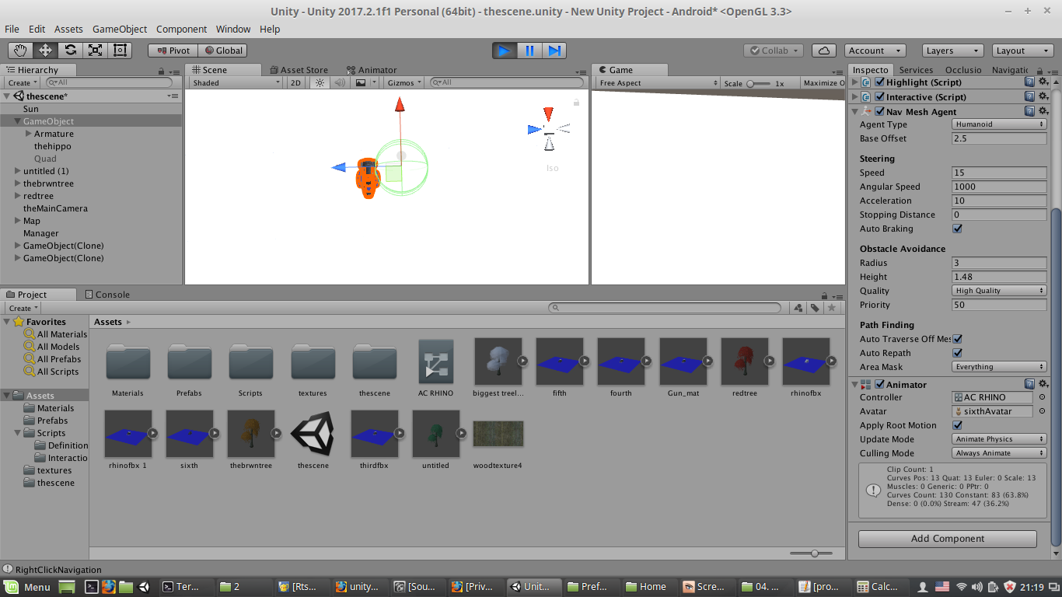The width and height of the screenshot is (1062, 597).
Task: Open the GameObject menu
Action: click(x=120, y=29)
